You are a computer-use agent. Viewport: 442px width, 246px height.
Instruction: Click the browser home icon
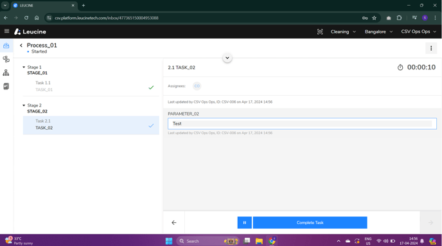pos(37,18)
